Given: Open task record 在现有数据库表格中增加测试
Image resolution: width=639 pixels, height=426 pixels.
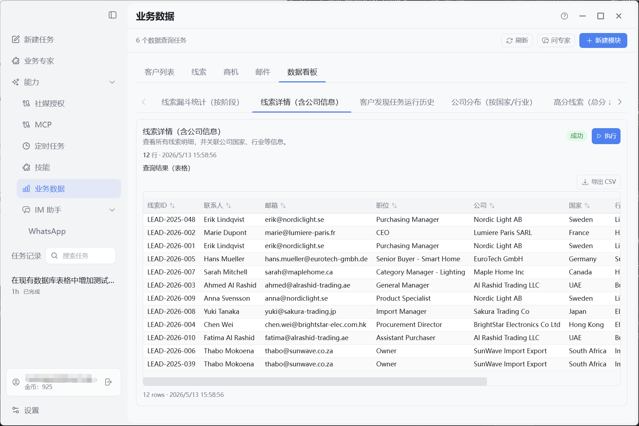Looking at the screenshot, I should (x=63, y=285).
